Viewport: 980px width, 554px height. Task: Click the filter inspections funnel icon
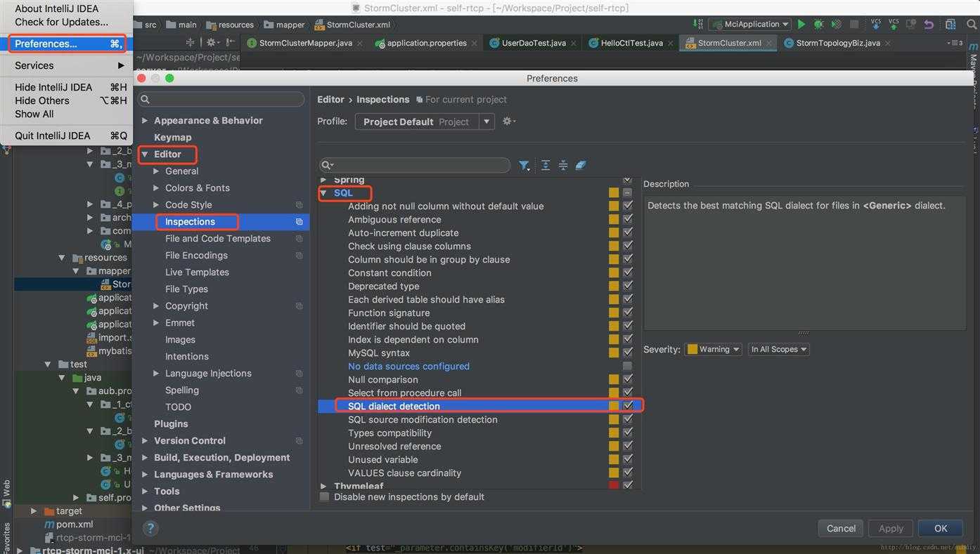click(524, 166)
